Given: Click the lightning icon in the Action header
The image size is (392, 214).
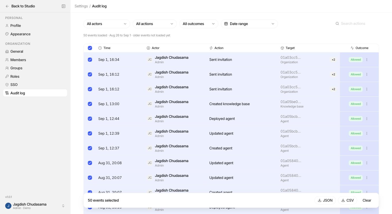Looking at the screenshot, I should [211, 48].
